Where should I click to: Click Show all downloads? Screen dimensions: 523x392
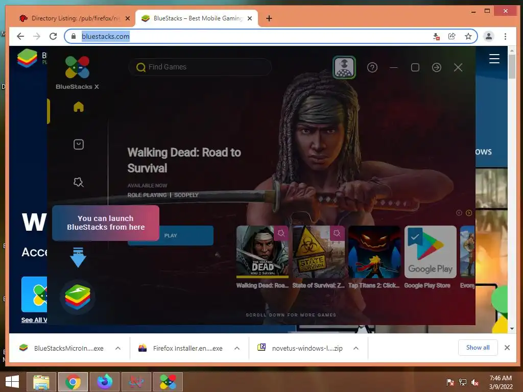478,348
